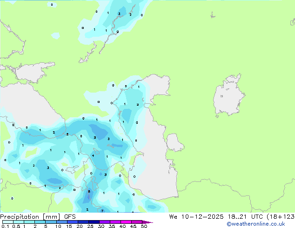
Task: Select the 'GFS' model label
Action: 70,217
